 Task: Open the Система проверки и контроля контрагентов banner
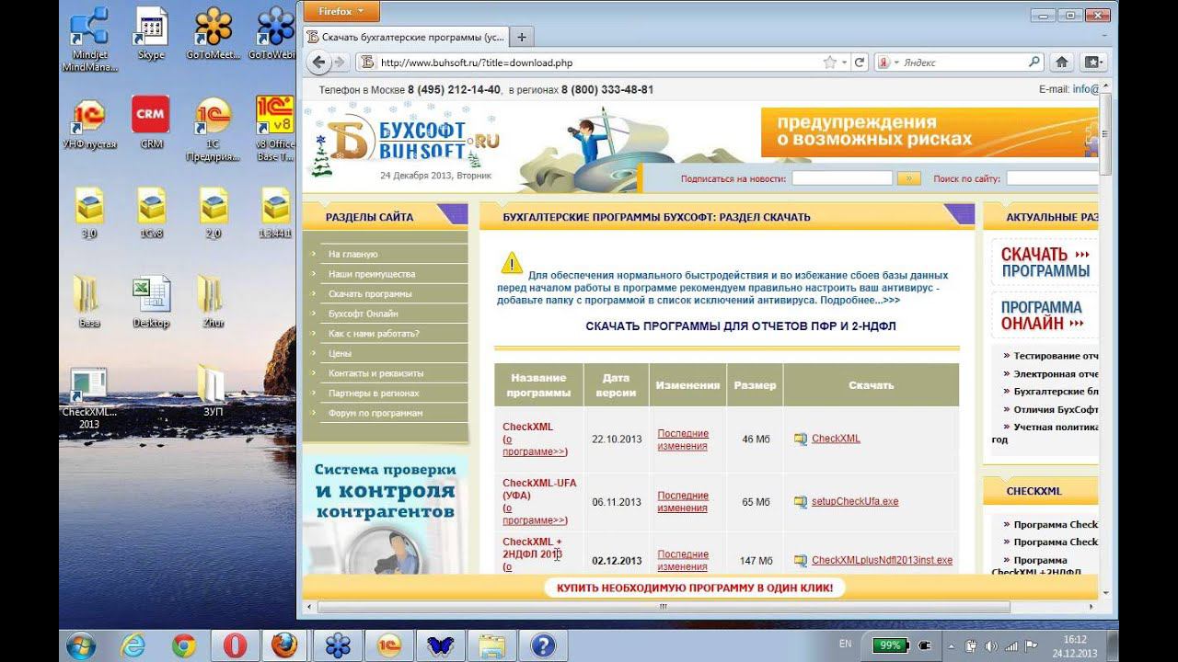385,515
